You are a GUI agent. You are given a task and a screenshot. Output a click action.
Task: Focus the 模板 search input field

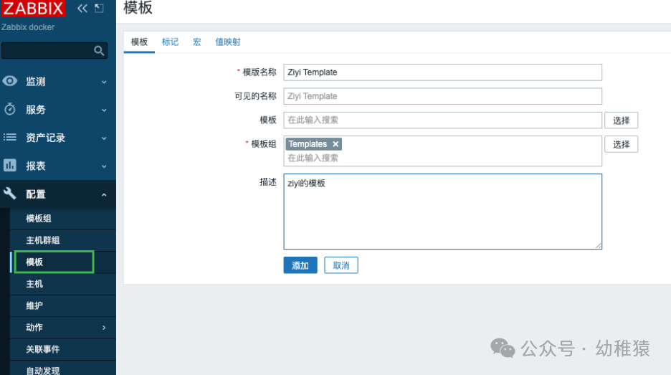coord(442,120)
